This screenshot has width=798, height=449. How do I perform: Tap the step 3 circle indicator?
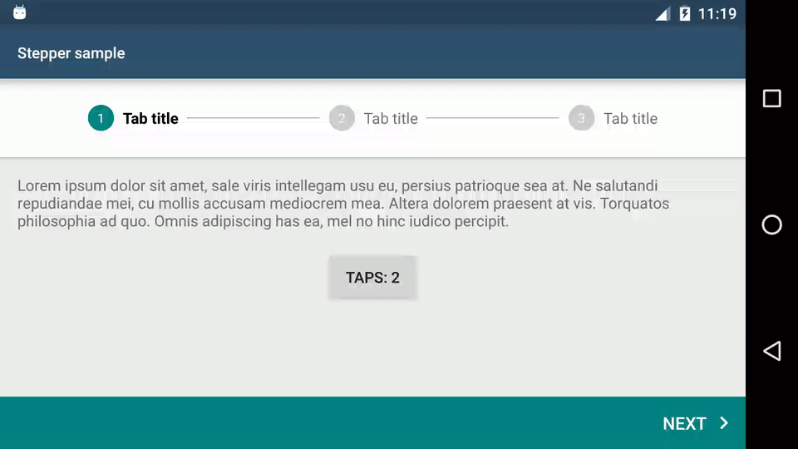581,118
